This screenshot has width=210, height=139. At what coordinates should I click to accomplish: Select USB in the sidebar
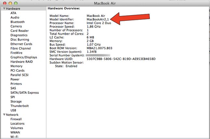tap(13, 110)
